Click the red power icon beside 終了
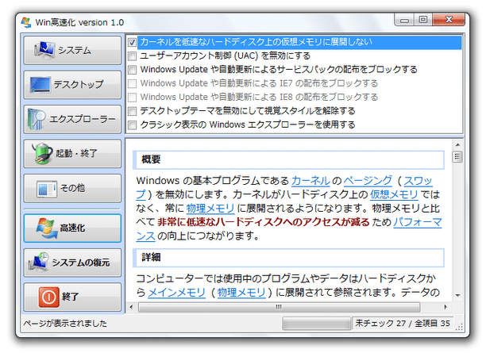The width and height of the screenshot is (486, 353). point(48,297)
